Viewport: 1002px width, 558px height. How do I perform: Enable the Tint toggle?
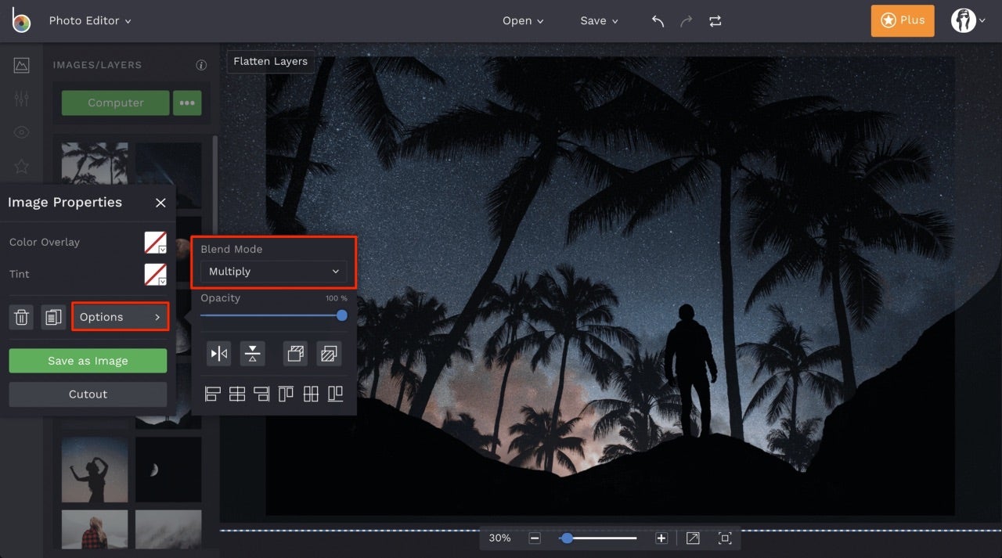[x=154, y=275]
